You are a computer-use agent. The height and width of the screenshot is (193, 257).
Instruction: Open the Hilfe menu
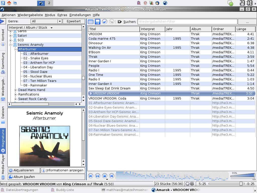(x=96, y=15)
